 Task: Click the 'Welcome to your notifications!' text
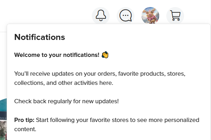57,55
